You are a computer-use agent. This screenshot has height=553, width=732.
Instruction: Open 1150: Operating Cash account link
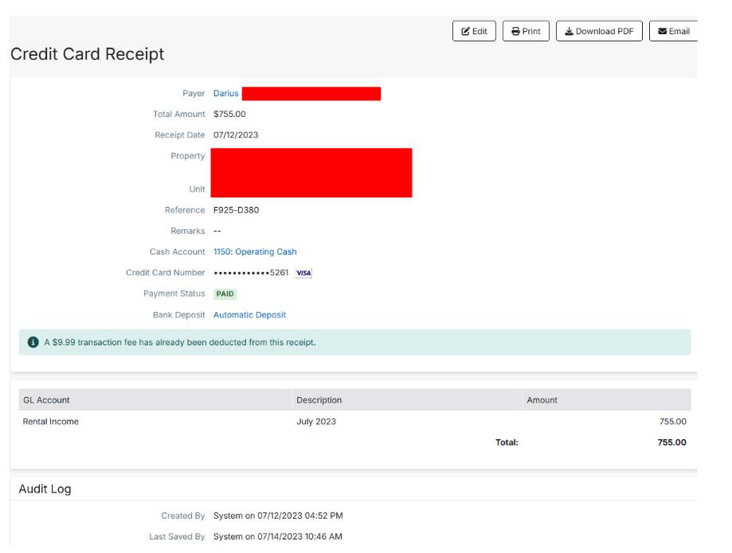pos(255,251)
